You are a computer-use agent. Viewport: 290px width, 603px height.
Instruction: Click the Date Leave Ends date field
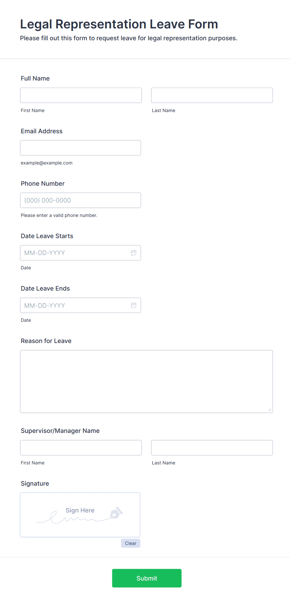click(x=75, y=305)
